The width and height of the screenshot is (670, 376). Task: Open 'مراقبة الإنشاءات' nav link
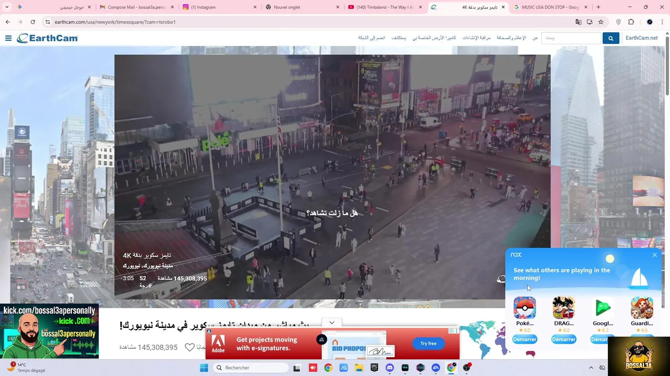pyautogui.click(x=476, y=38)
